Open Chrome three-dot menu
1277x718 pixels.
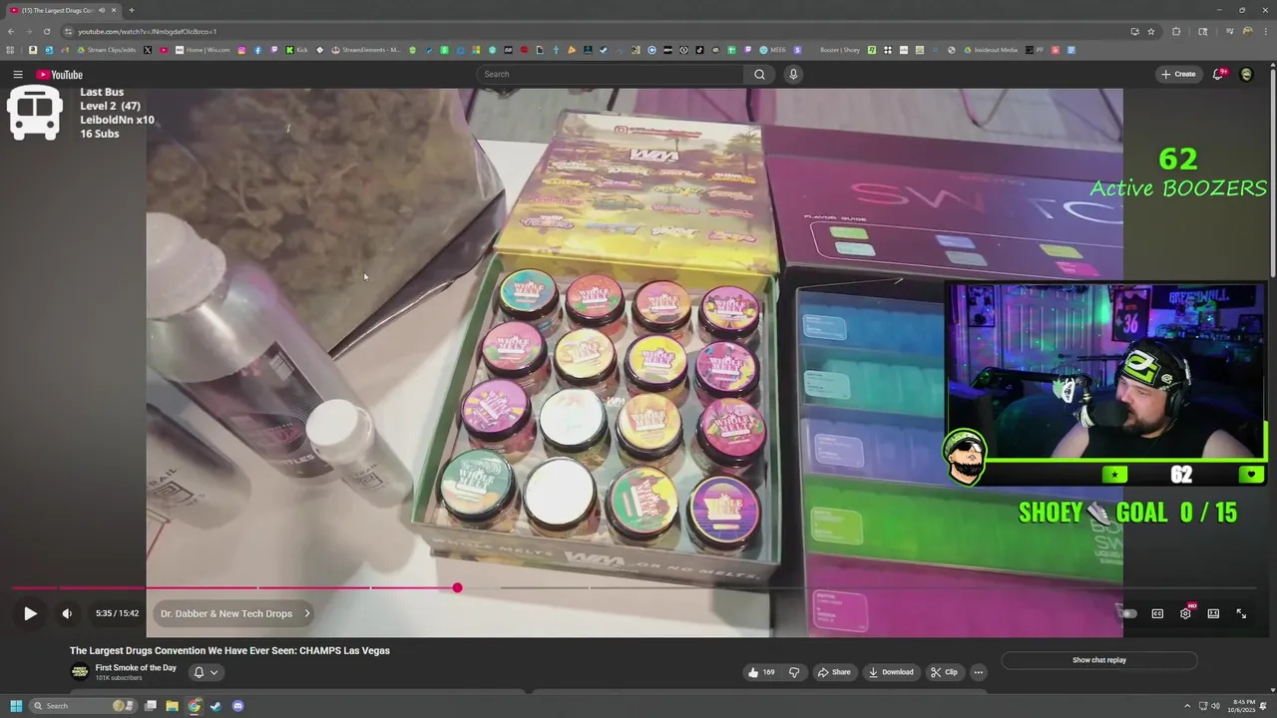pyautogui.click(x=1266, y=31)
